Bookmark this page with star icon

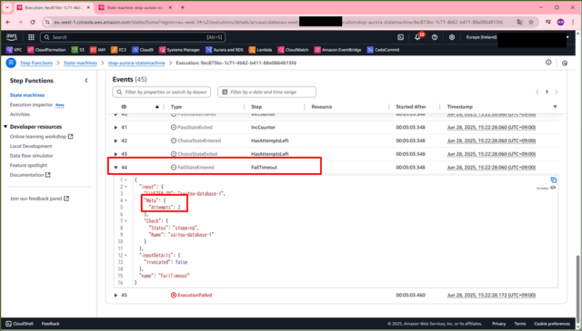pos(531,22)
